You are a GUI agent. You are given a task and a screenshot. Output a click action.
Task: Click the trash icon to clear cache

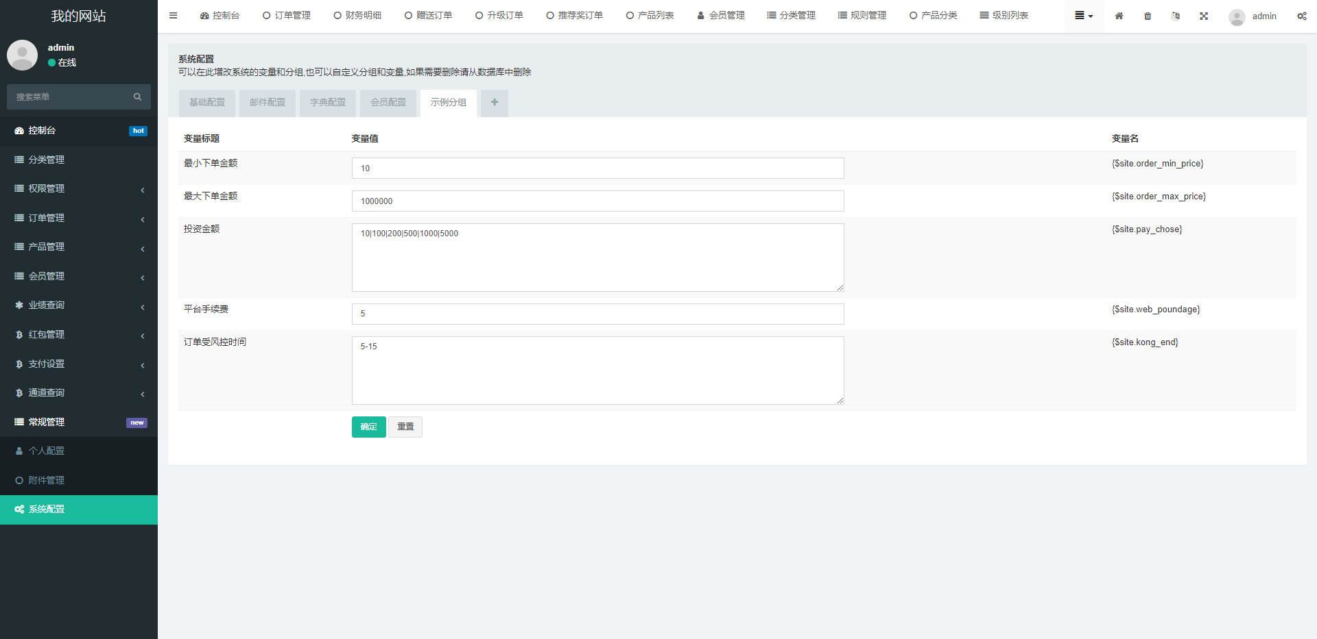point(1147,15)
